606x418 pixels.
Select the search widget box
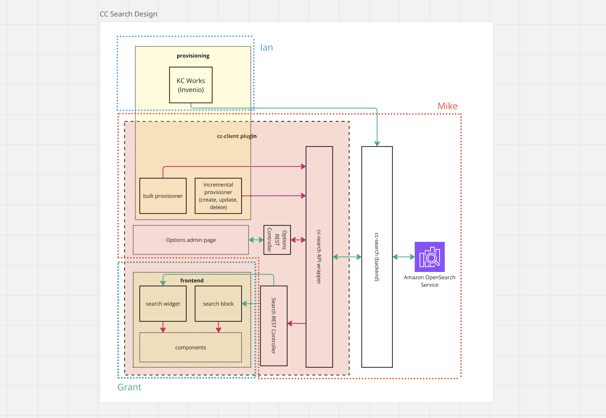tap(163, 304)
